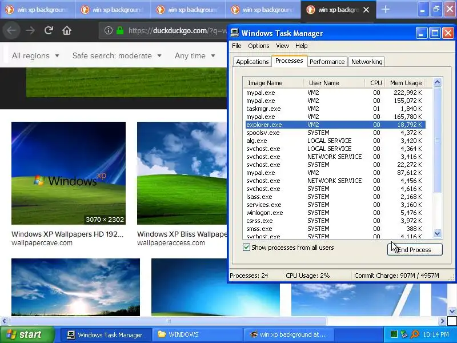Viewport: 457px width, 343px height.
Task: Click the browser forward arrow icon
Action: click(x=30, y=30)
